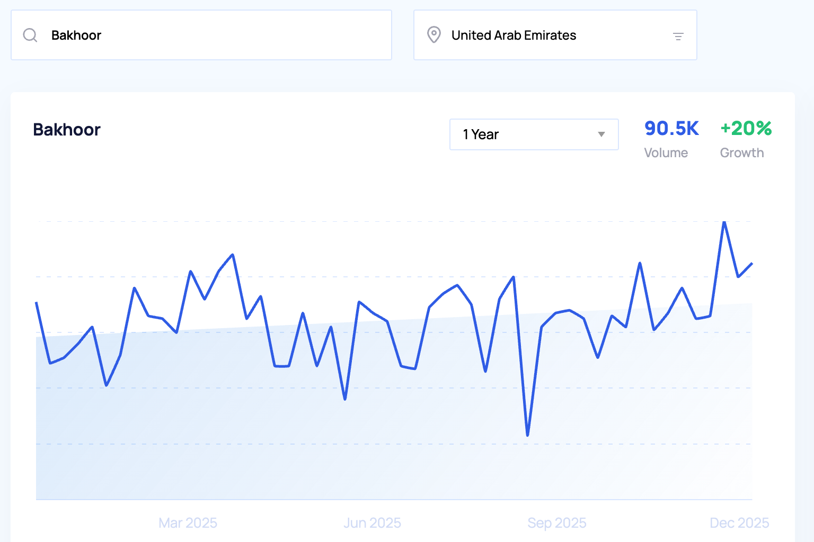Click the location pin icon
This screenshot has width=814, height=542.
433,35
